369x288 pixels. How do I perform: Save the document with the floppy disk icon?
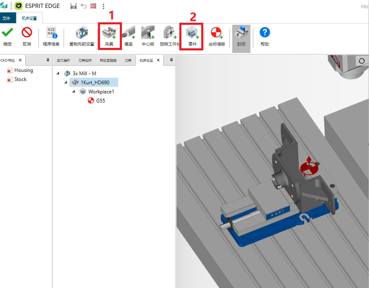[73, 6]
